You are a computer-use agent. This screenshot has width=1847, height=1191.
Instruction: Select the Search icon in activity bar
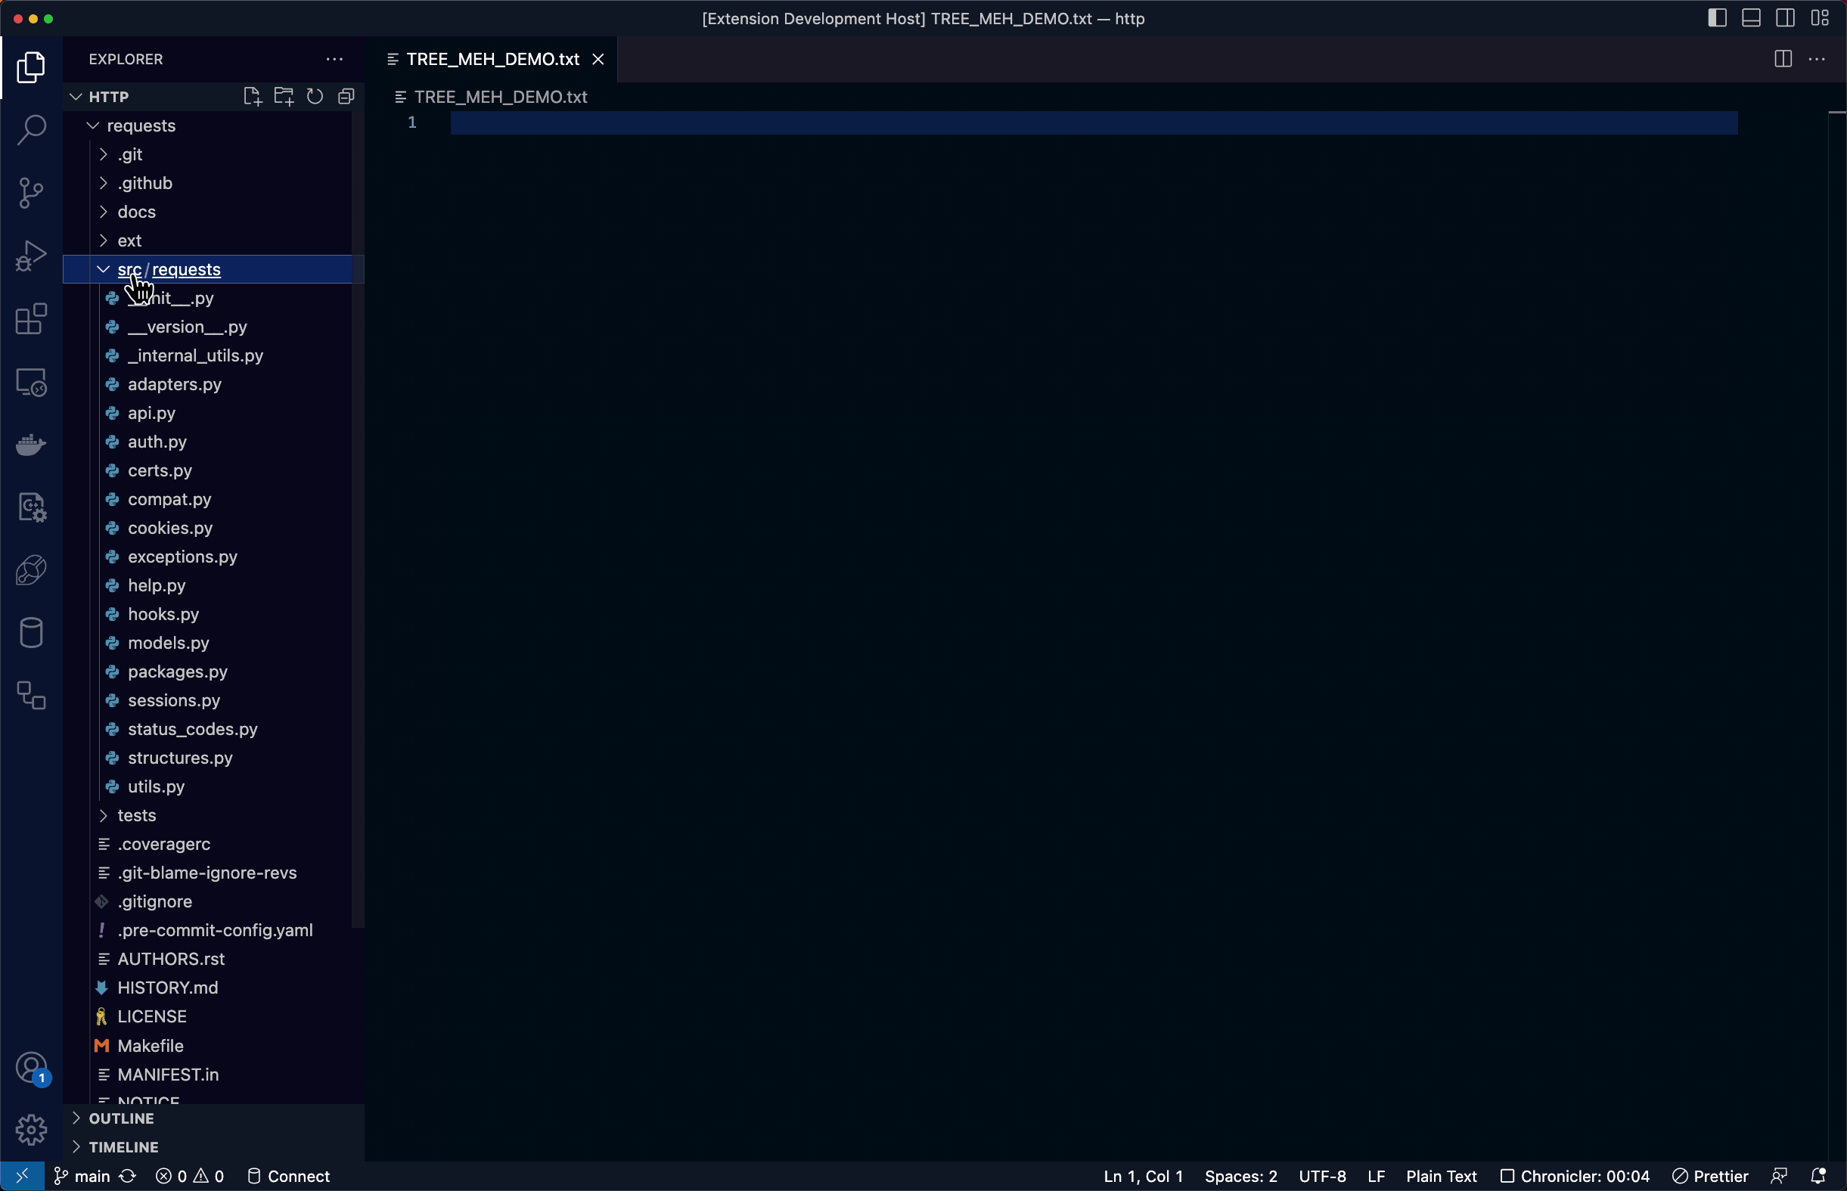click(x=33, y=128)
